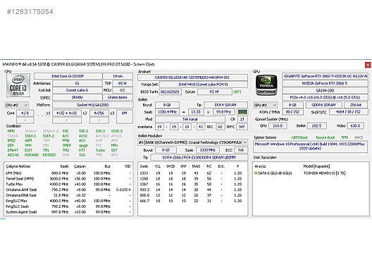Click the Bellek clock 202.5 value
The width and height of the screenshot is (372, 279).
click(x=317, y=125)
